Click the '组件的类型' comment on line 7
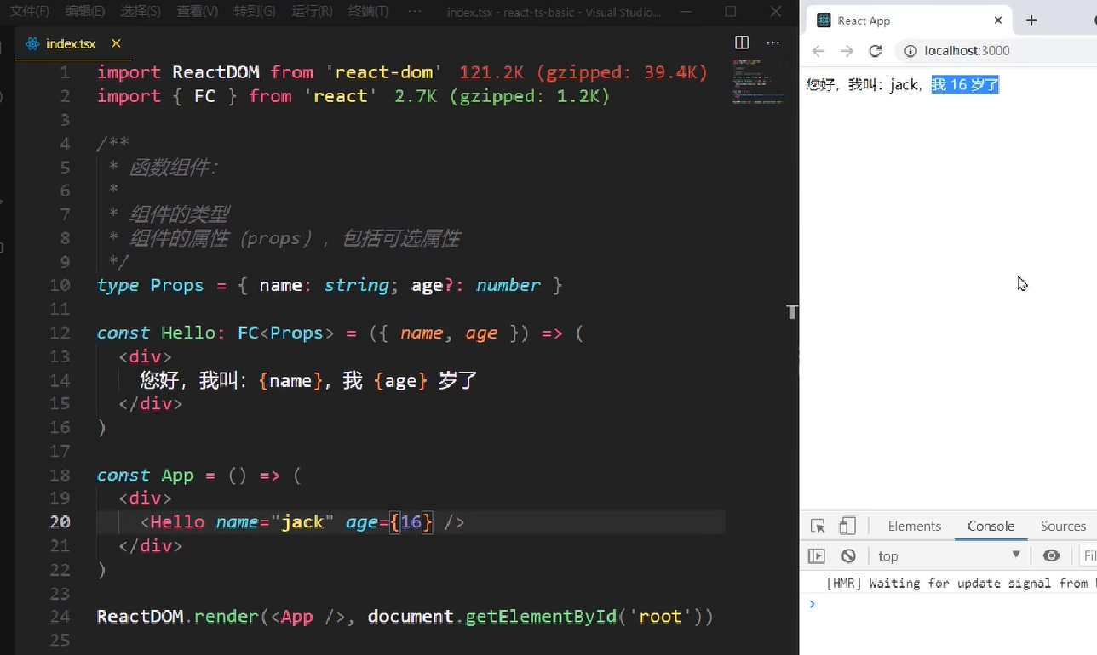 click(x=180, y=214)
